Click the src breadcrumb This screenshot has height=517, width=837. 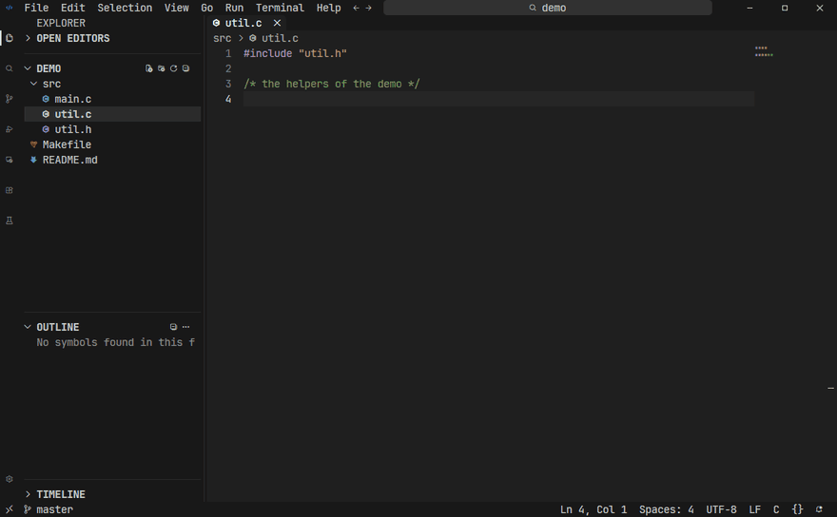point(222,38)
